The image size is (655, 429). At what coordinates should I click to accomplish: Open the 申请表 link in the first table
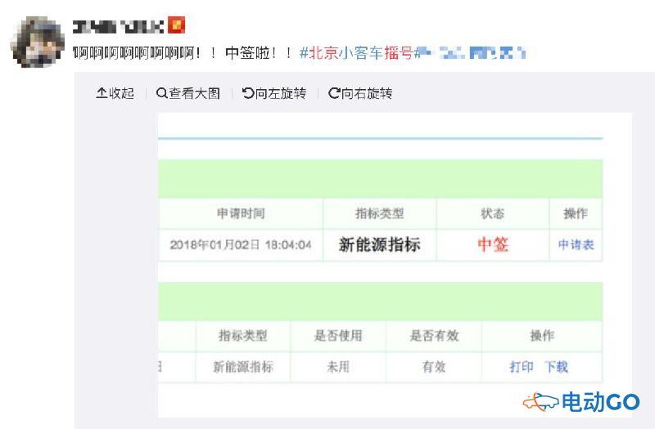coord(576,244)
